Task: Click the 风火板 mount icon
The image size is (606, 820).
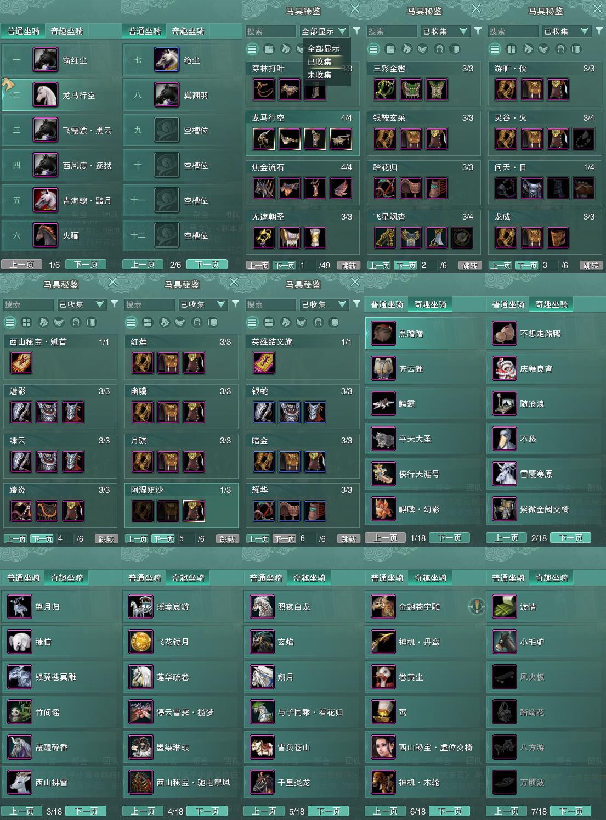Action: (x=505, y=677)
